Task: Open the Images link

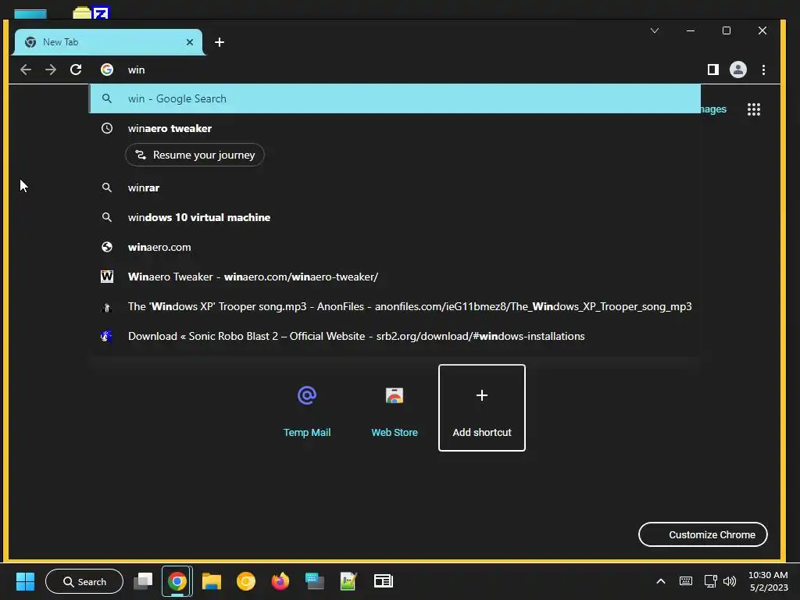Action: 713,109
